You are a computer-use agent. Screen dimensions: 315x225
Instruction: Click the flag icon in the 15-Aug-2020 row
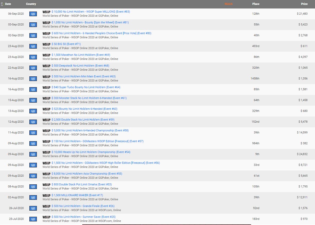[33, 100]
